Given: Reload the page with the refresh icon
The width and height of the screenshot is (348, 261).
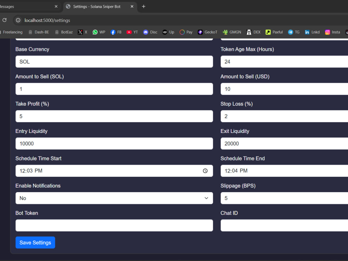Looking at the screenshot, I should click(5, 20).
